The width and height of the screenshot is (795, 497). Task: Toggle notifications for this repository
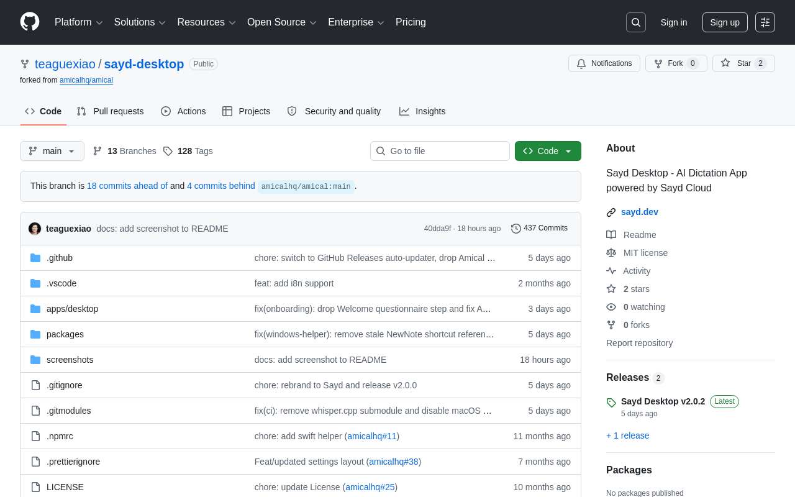pyautogui.click(x=604, y=63)
